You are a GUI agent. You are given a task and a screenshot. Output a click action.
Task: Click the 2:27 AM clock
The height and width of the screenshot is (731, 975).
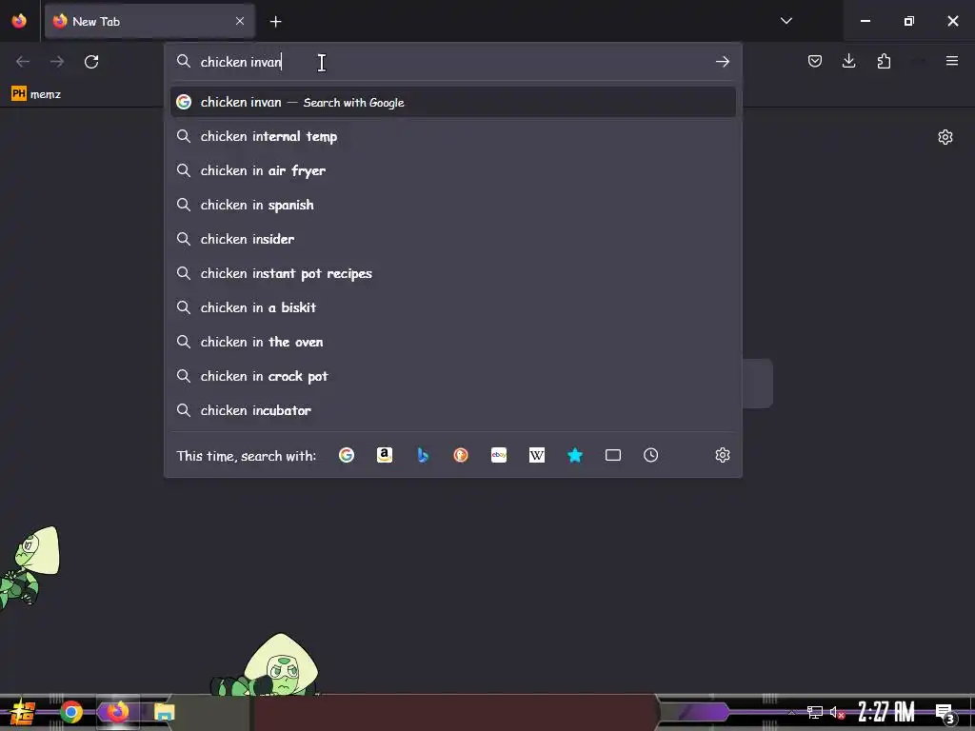point(886,712)
